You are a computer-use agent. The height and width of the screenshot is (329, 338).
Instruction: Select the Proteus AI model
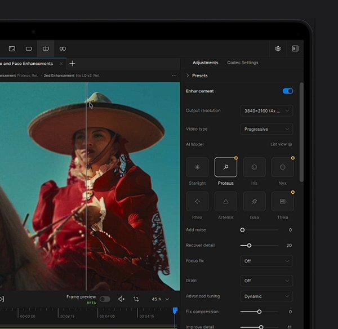point(225,167)
